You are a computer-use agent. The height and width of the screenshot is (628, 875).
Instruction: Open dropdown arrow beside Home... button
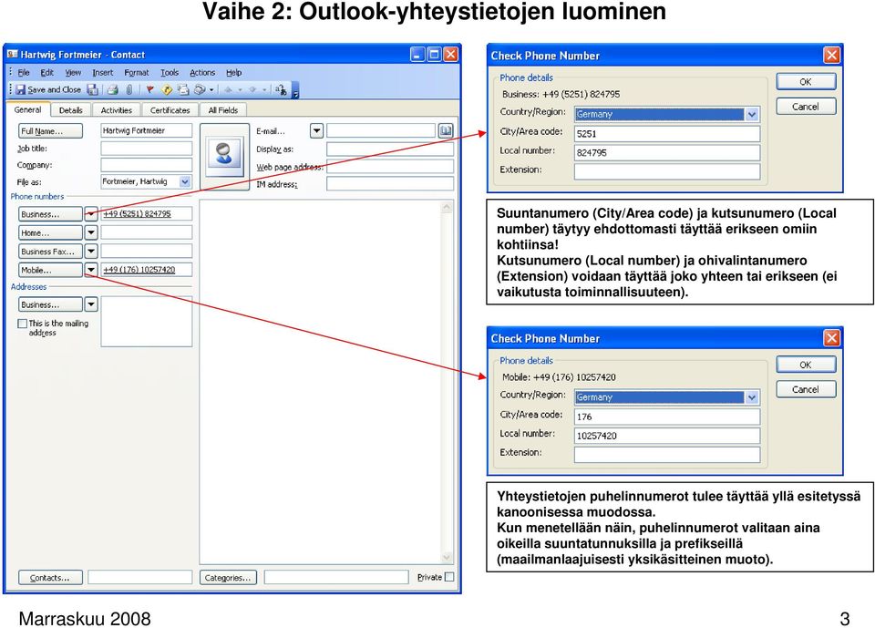click(91, 232)
